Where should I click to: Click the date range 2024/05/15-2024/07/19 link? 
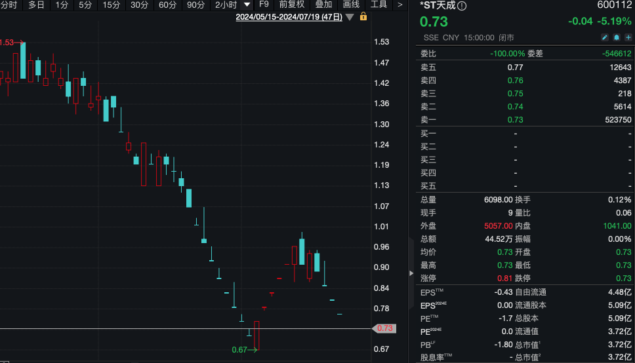coord(289,16)
